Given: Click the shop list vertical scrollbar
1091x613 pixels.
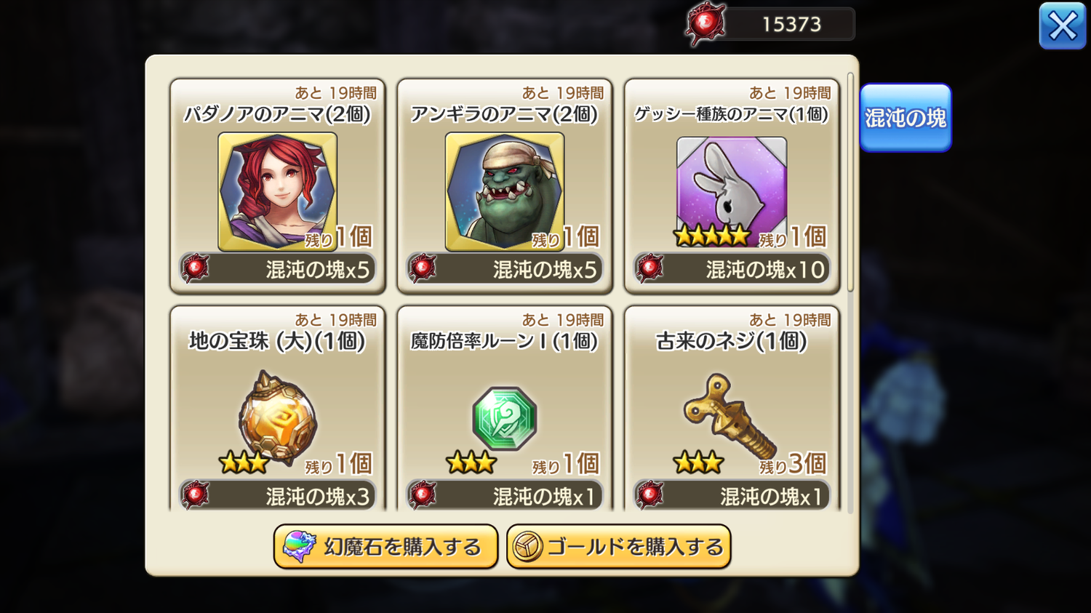Looking at the screenshot, I should 850,183.
